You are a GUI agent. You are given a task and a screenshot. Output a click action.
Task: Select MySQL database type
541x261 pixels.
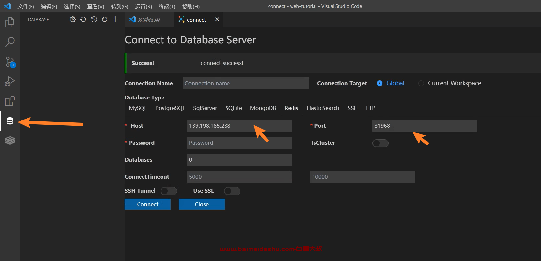click(138, 108)
